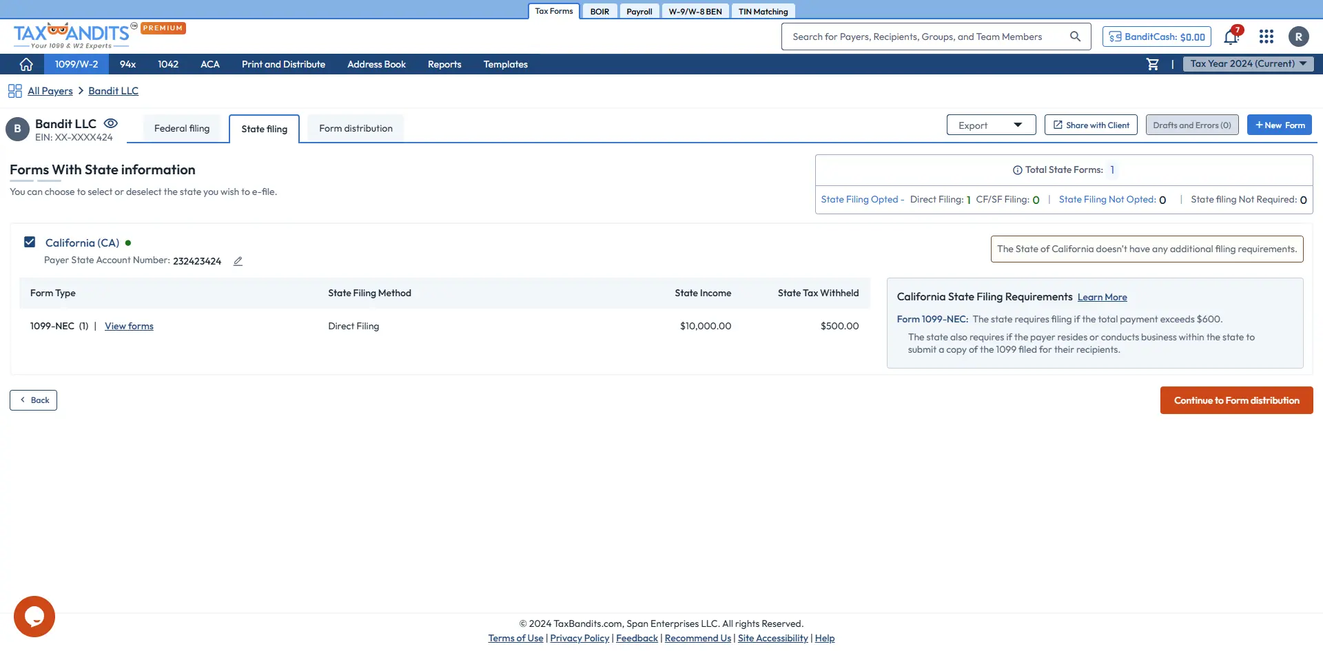Click the 1099-NEC (1) form type

click(x=59, y=327)
